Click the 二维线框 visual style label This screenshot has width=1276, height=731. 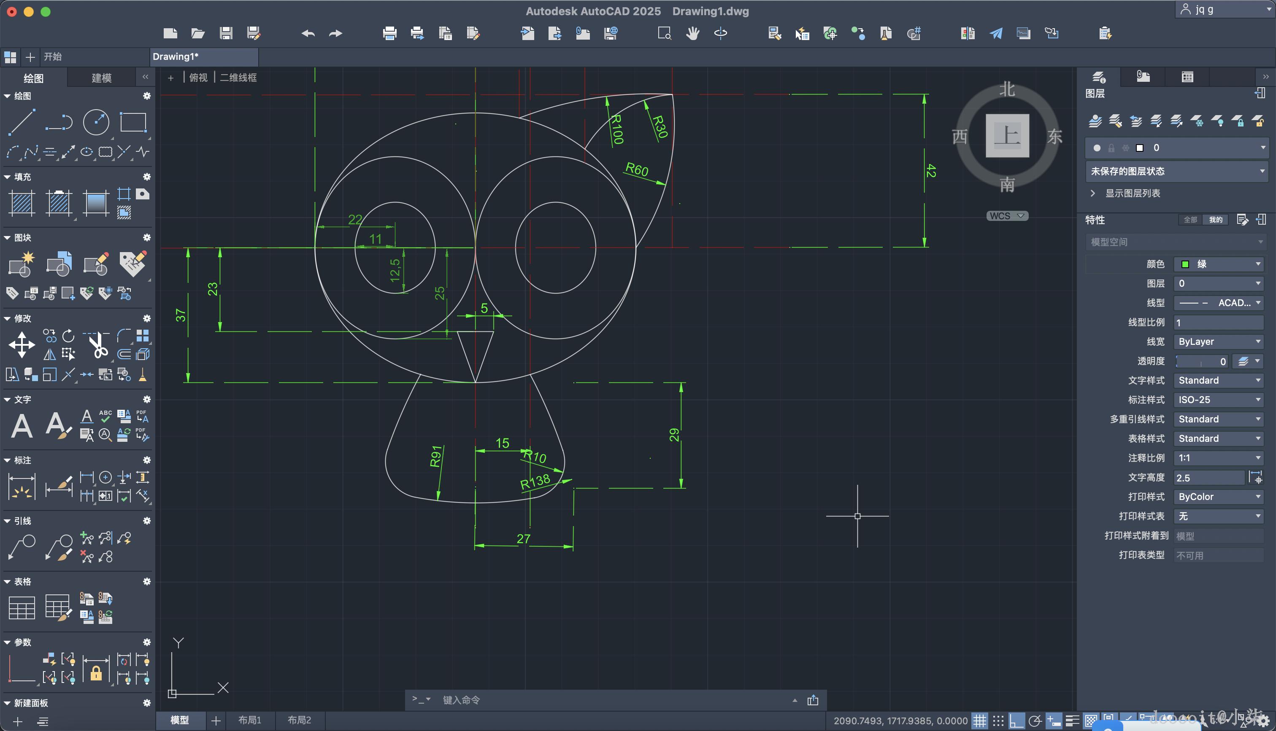238,77
